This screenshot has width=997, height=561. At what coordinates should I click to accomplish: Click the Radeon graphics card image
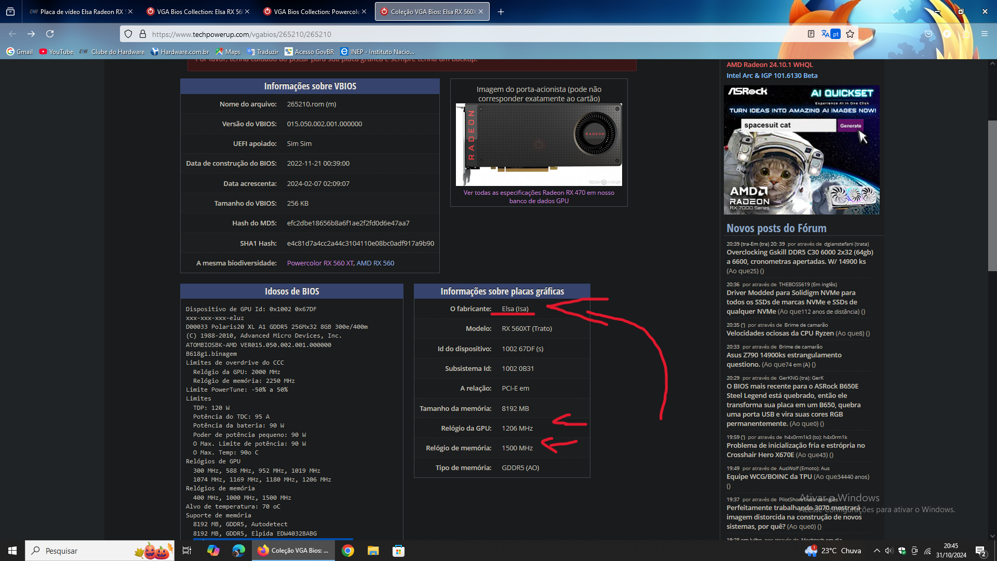tap(538, 144)
